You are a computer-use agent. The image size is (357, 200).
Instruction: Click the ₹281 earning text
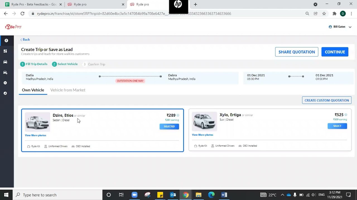pos(172,120)
